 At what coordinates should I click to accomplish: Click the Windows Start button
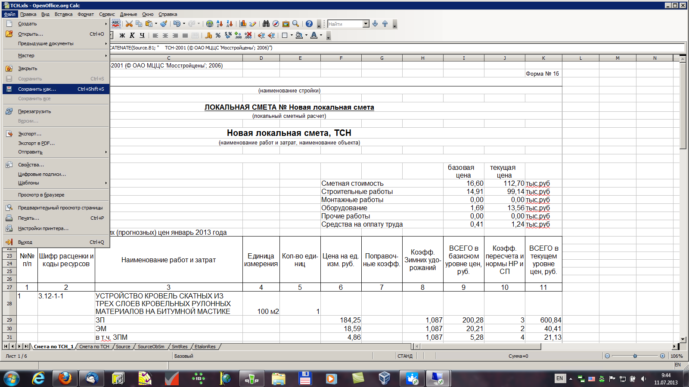(12, 378)
